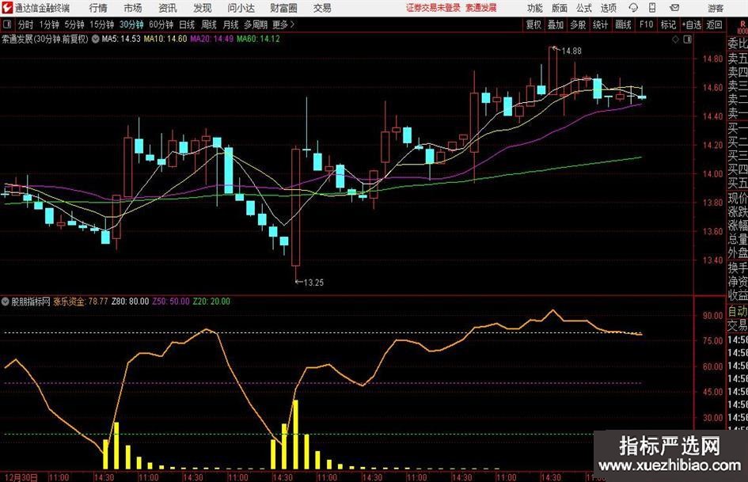The height and width of the screenshot is (482, 748).
Task: Open 多周期 multi-period view
Action: [x=256, y=25]
